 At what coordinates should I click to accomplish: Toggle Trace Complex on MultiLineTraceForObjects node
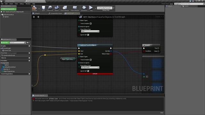tap(91, 60)
